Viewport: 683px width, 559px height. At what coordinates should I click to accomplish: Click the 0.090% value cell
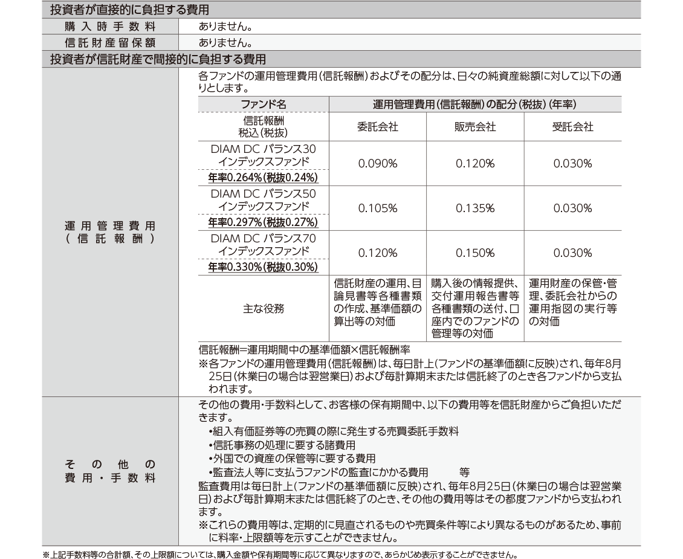click(377, 164)
